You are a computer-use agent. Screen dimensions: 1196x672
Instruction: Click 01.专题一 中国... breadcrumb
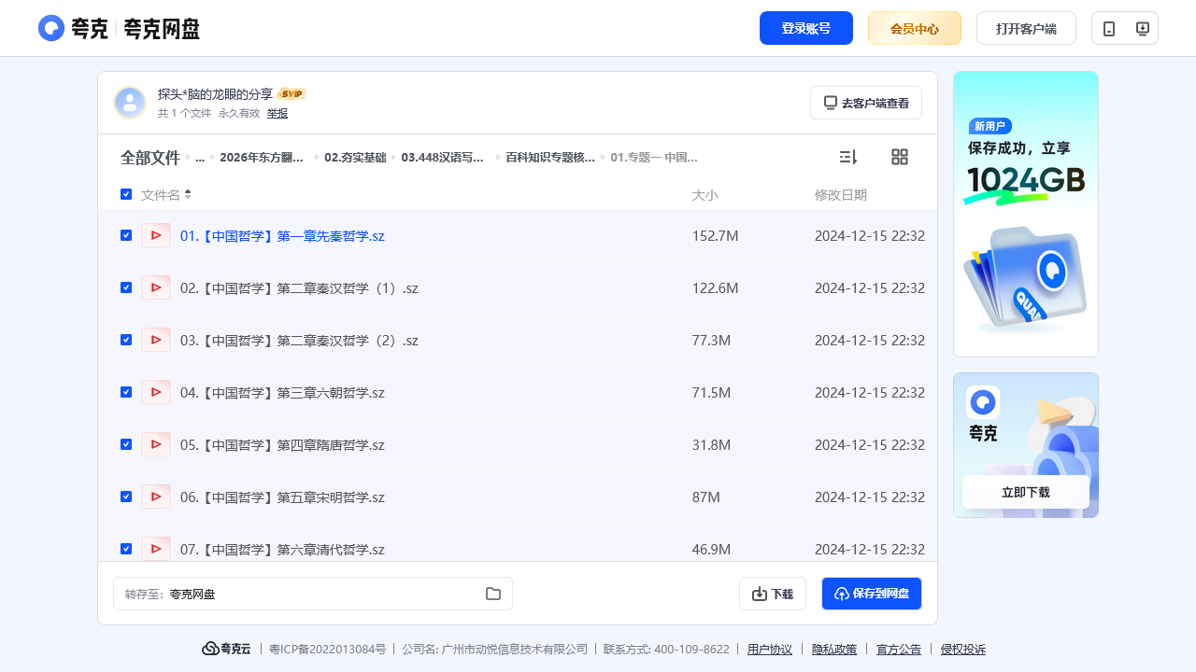[654, 158]
